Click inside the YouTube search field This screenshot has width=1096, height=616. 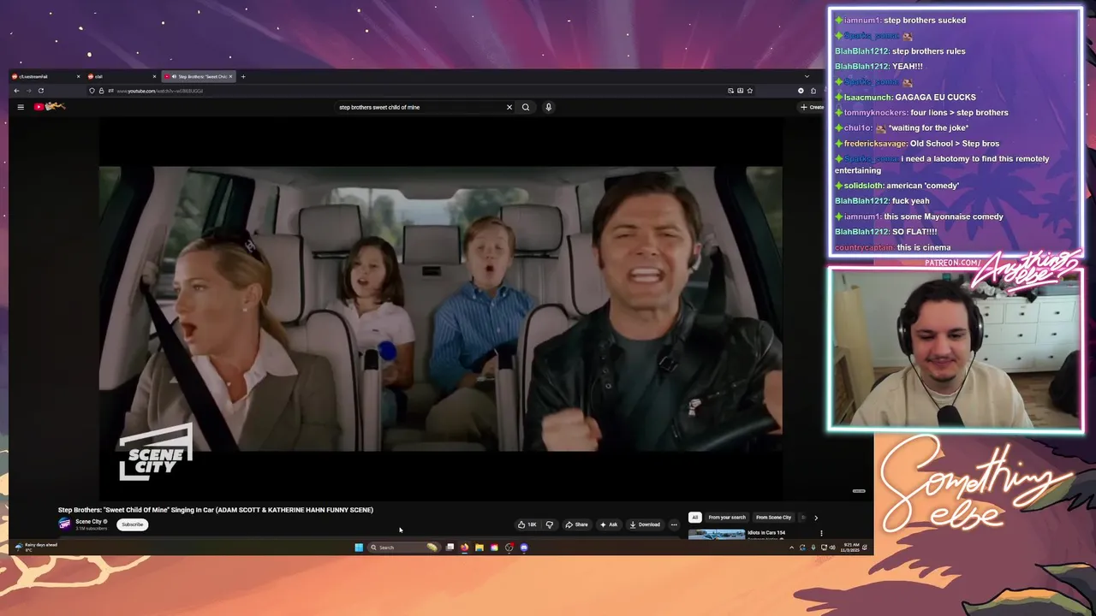pyautogui.click(x=420, y=107)
